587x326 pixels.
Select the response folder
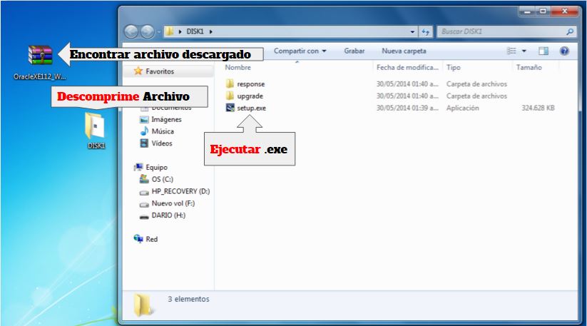point(250,84)
